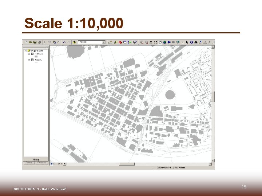Click the horizontal scrollbar thumb
262x196 pixels.
tap(127, 164)
